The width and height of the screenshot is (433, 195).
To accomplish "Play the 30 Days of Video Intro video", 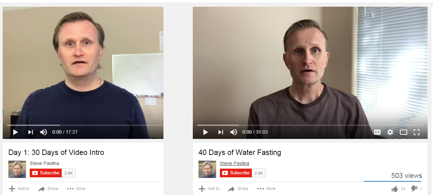I will click(15, 132).
